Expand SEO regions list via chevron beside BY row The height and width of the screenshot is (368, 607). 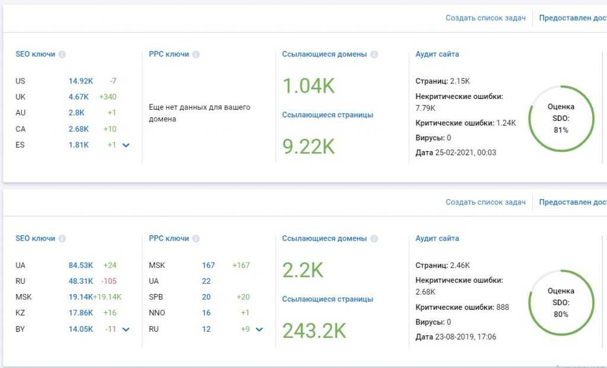(x=126, y=329)
